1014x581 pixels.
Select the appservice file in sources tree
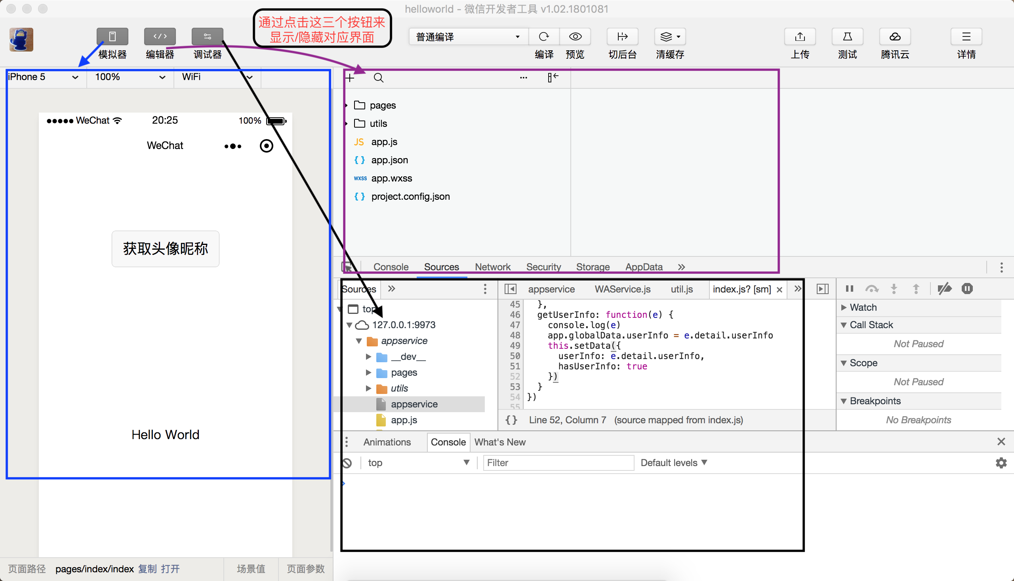coord(414,404)
